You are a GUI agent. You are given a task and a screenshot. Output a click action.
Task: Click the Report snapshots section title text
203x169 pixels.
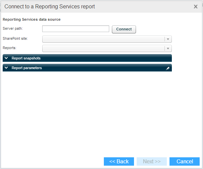pos(26,58)
